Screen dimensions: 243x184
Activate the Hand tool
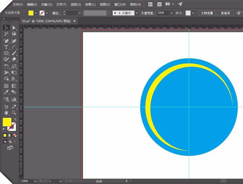pos(6,113)
